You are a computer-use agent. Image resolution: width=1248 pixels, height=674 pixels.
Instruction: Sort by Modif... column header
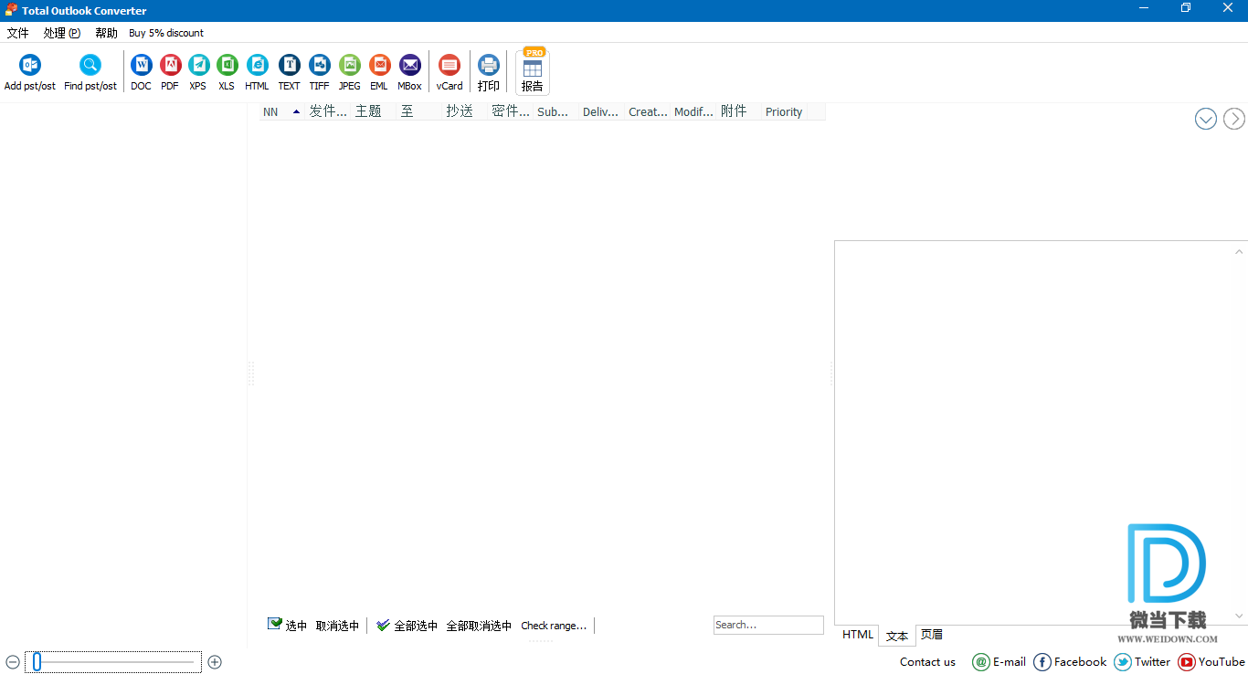click(693, 111)
